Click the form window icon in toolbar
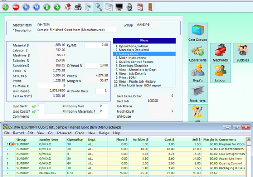Viewport: 253px width, 177px height. (x=109, y=7)
